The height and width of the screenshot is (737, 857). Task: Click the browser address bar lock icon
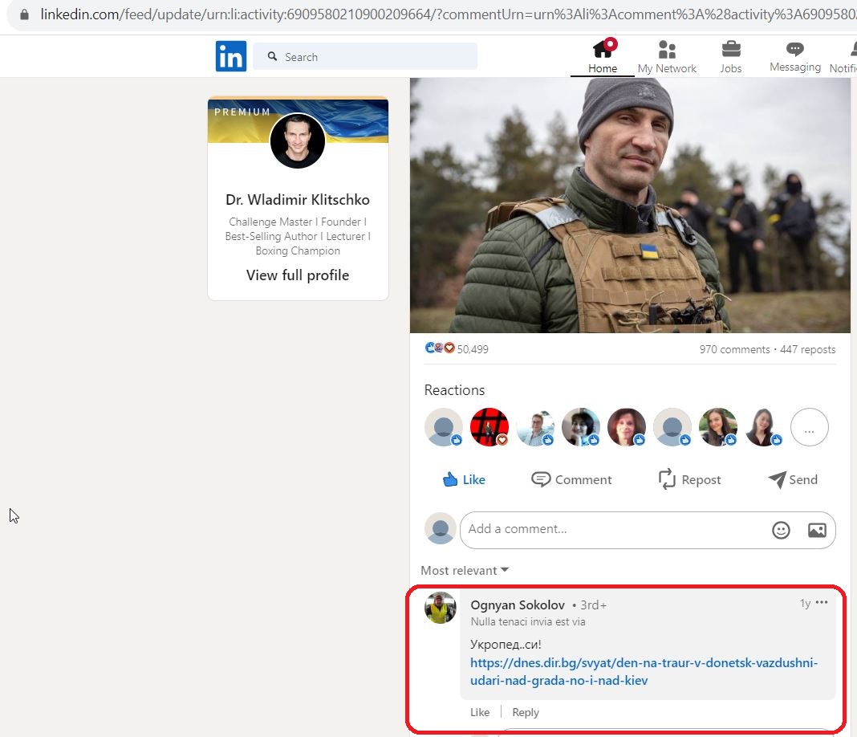click(24, 14)
